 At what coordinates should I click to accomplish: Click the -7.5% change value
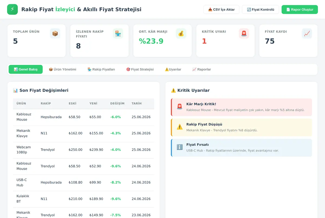click(x=116, y=215)
